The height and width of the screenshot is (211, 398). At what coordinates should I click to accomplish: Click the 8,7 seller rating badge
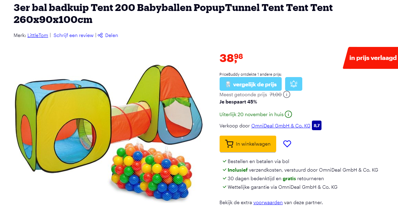coord(316,125)
